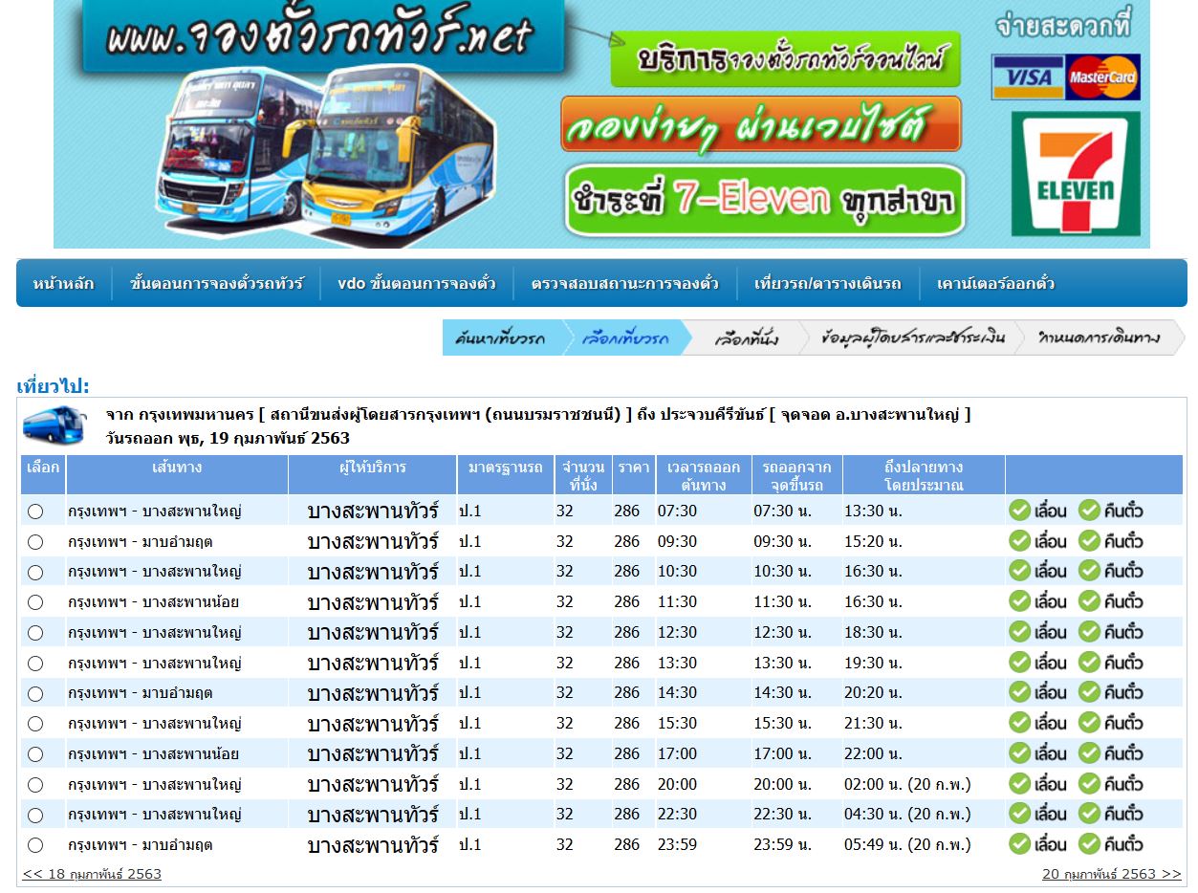
Task: Click the เลื่อน check icon in the 09:30 row
Action: [x=1020, y=541]
